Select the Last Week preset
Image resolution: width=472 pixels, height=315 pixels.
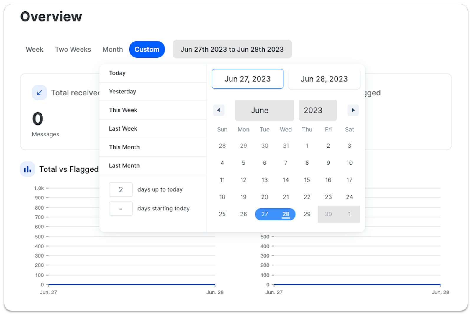coord(123,128)
